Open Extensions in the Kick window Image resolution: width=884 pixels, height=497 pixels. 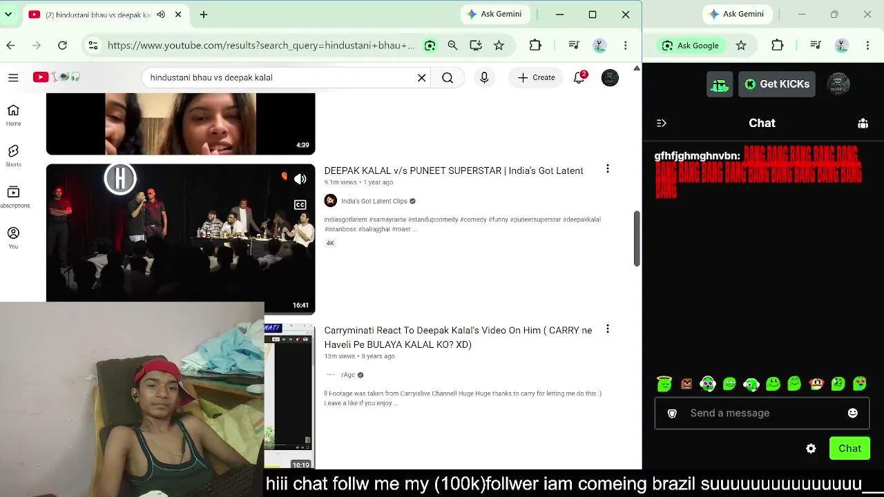(x=778, y=46)
